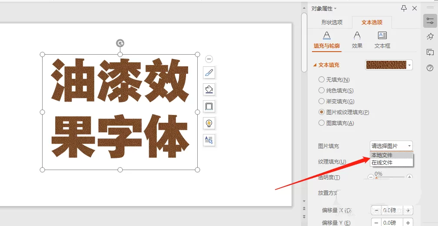
Task: Choose 本地文件 from the picture list
Action: pyautogui.click(x=392, y=155)
